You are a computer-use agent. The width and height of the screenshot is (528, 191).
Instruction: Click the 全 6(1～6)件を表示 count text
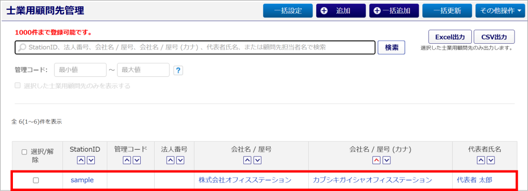37,121
